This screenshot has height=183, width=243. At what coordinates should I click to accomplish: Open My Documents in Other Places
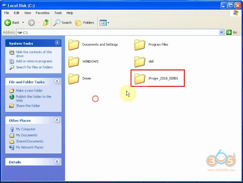(x=27, y=135)
